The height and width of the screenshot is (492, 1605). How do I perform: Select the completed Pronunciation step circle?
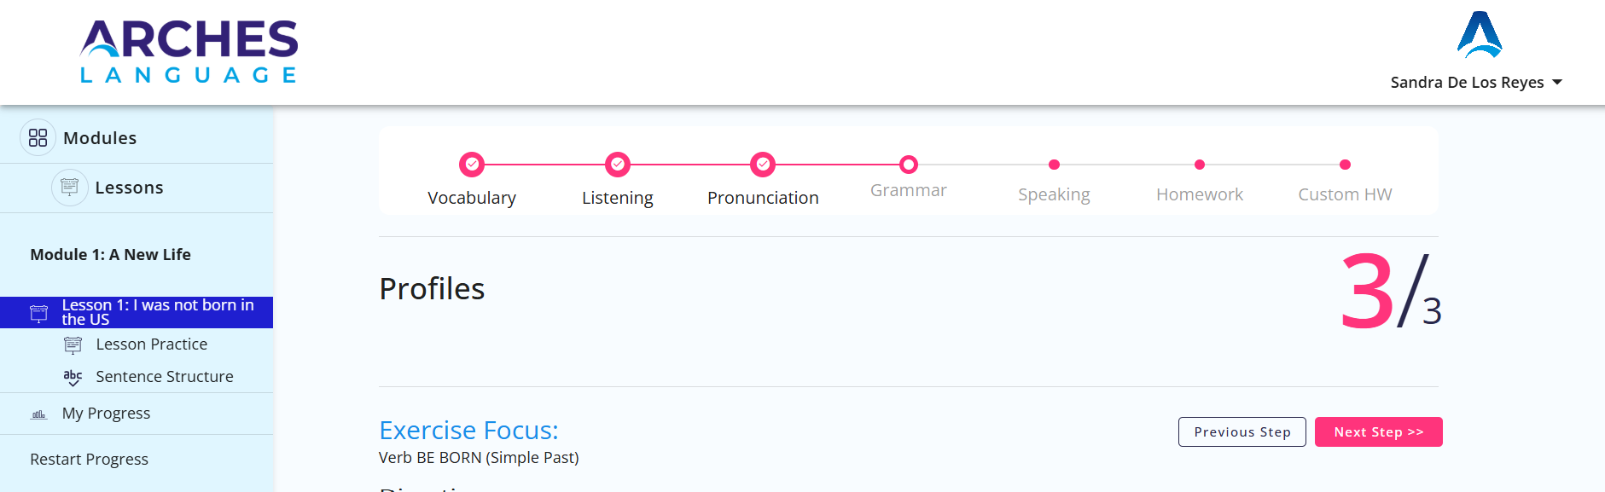click(x=763, y=164)
